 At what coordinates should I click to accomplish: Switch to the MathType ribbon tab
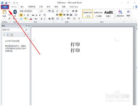click(x=74, y=7)
